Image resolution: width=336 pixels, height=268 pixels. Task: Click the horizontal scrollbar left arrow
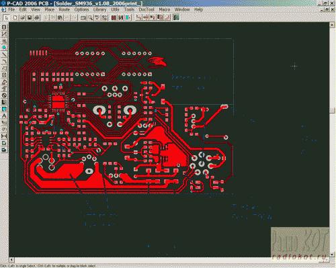[x=11, y=260]
